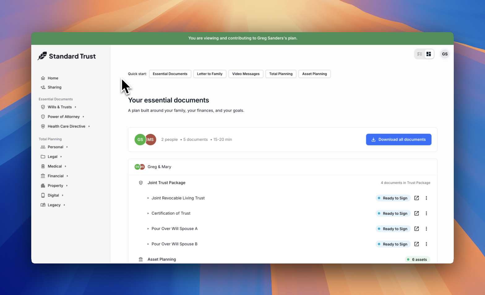Click Letter to Family quick start button

pyautogui.click(x=210, y=74)
